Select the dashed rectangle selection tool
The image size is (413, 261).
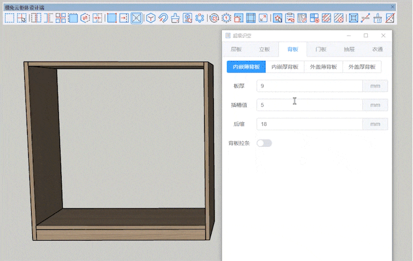pyautogui.click(x=9, y=18)
